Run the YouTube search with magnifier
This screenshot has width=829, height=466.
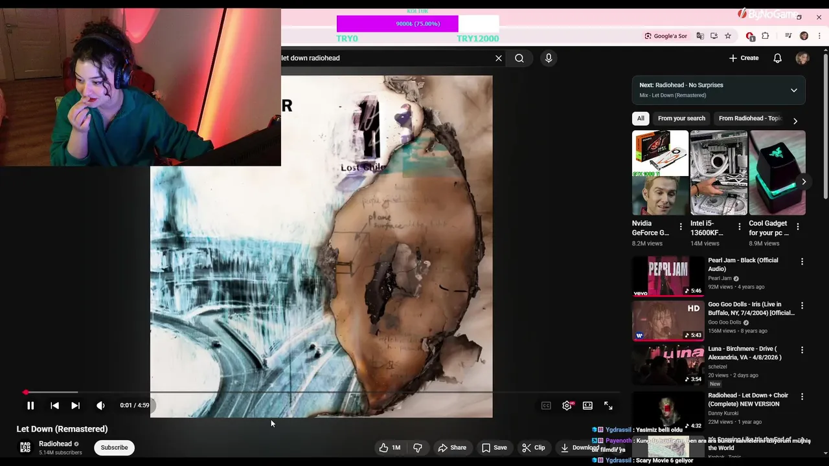[x=519, y=58]
